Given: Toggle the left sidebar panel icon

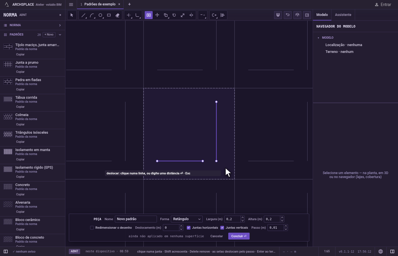Looking at the screenshot, I should point(5,251).
